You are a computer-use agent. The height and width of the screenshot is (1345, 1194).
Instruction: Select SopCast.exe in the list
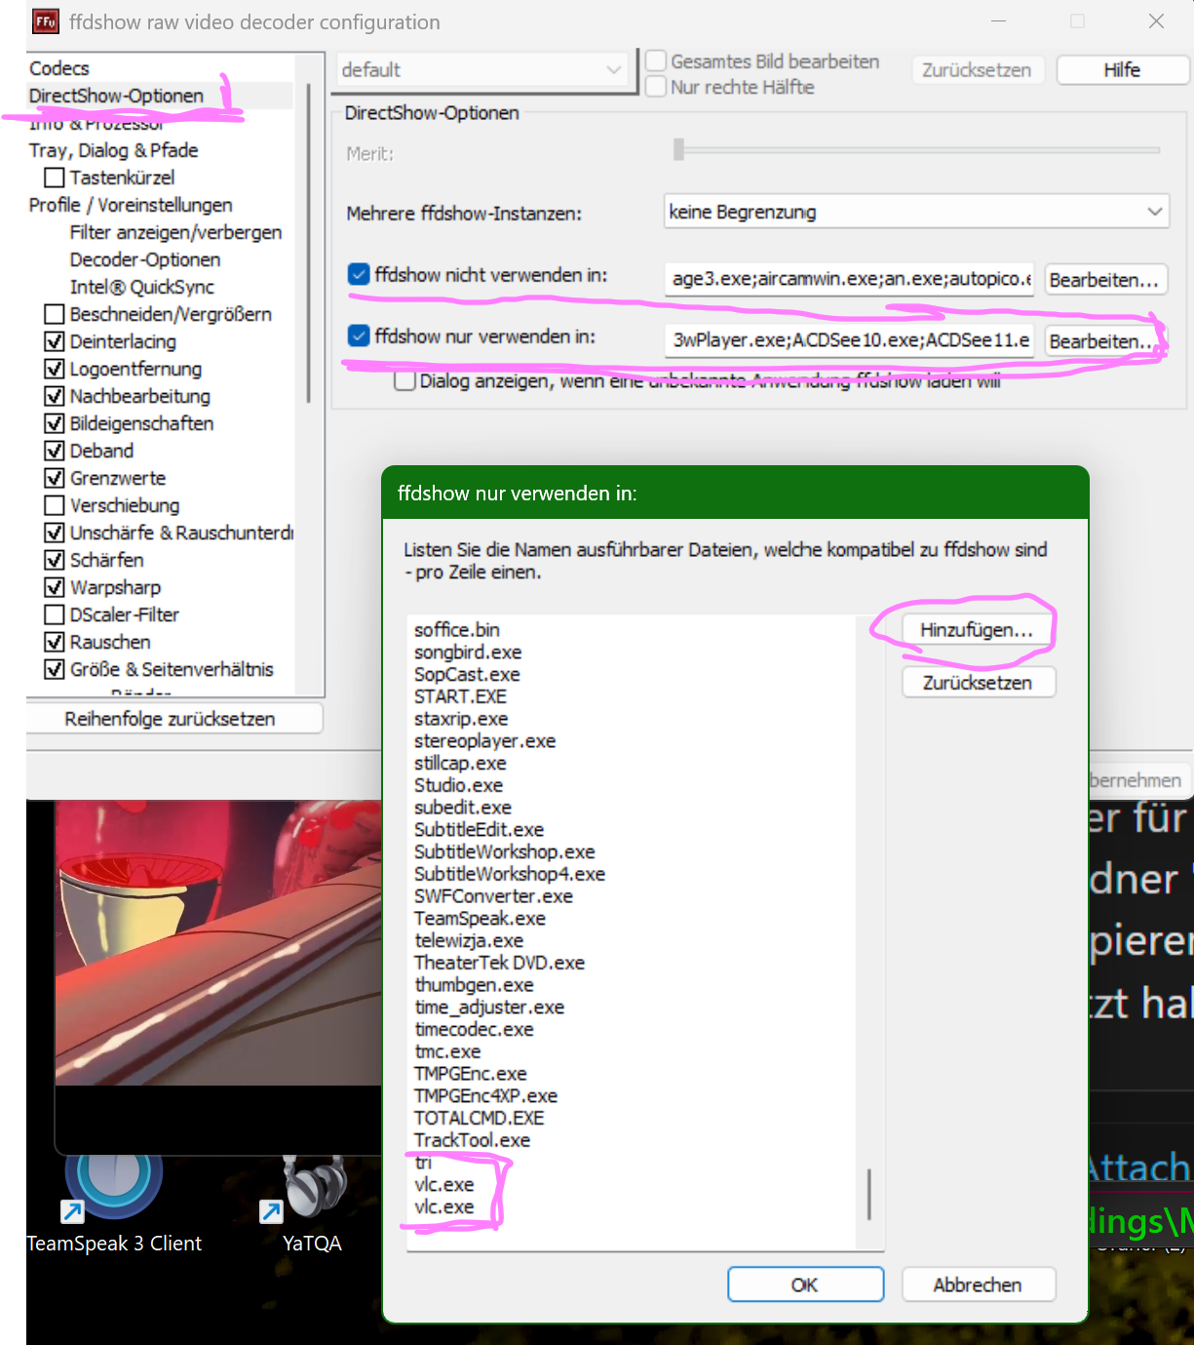(467, 675)
